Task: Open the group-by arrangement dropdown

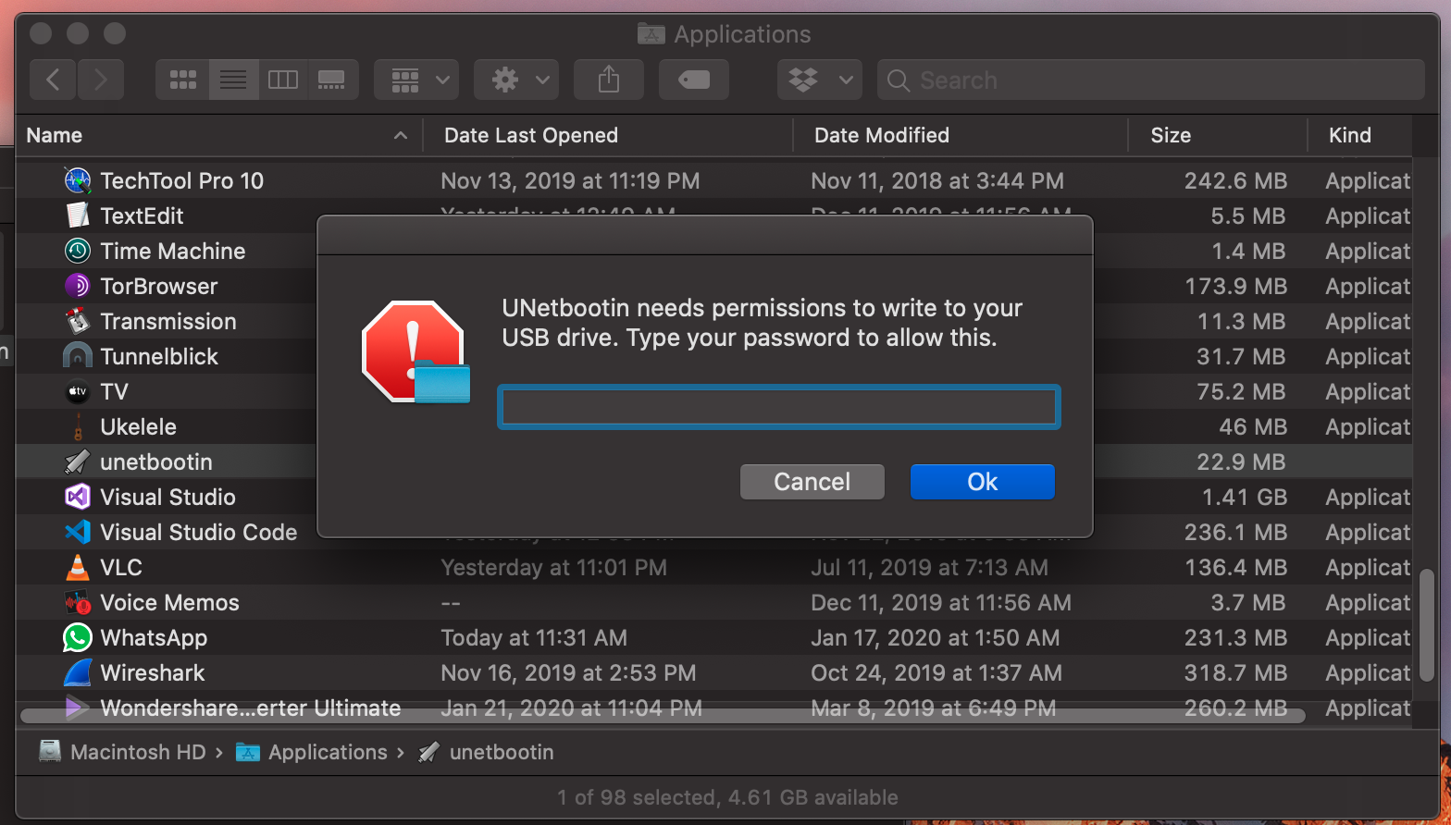Action: tap(416, 80)
